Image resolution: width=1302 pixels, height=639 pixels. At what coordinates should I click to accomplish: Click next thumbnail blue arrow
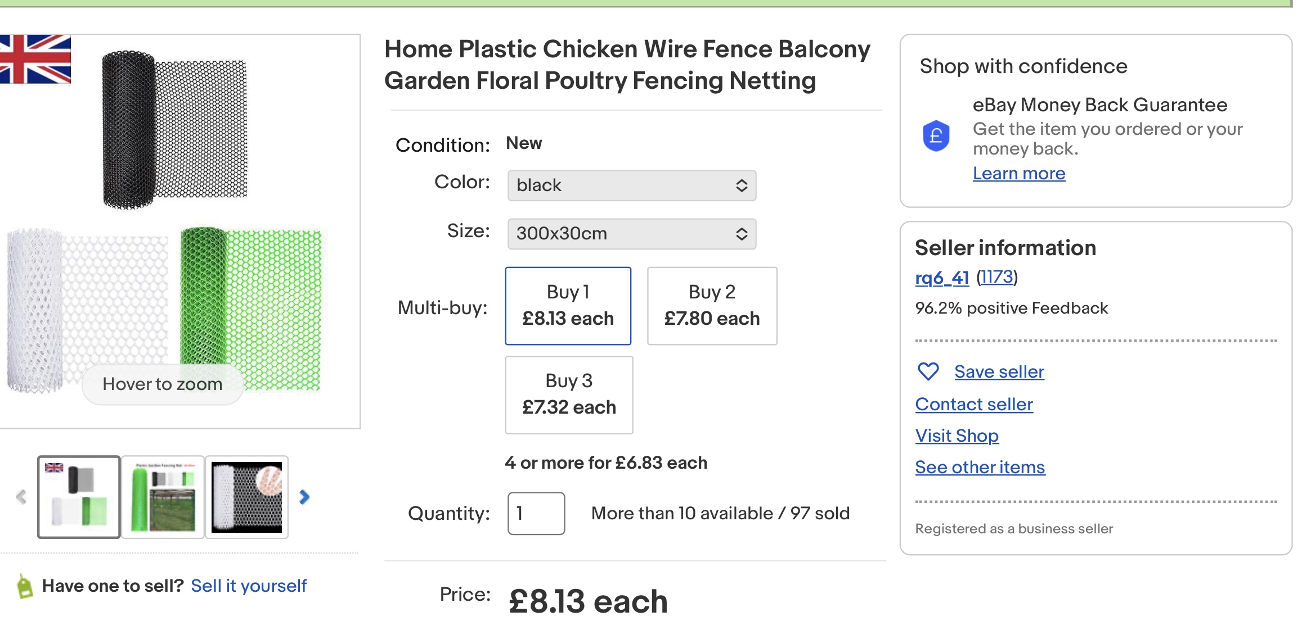click(304, 497)
